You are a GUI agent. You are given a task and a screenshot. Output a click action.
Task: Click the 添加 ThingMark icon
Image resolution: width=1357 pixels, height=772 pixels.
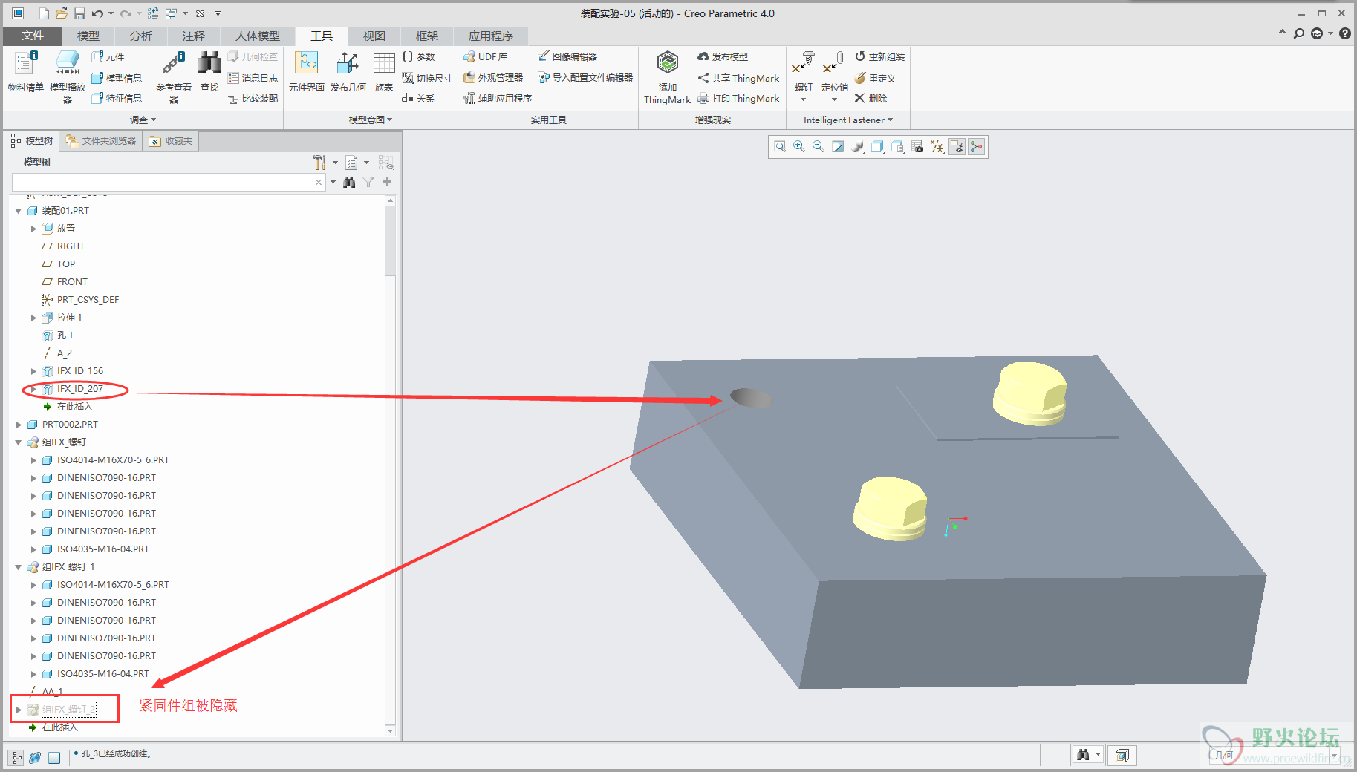coord(667,77)
